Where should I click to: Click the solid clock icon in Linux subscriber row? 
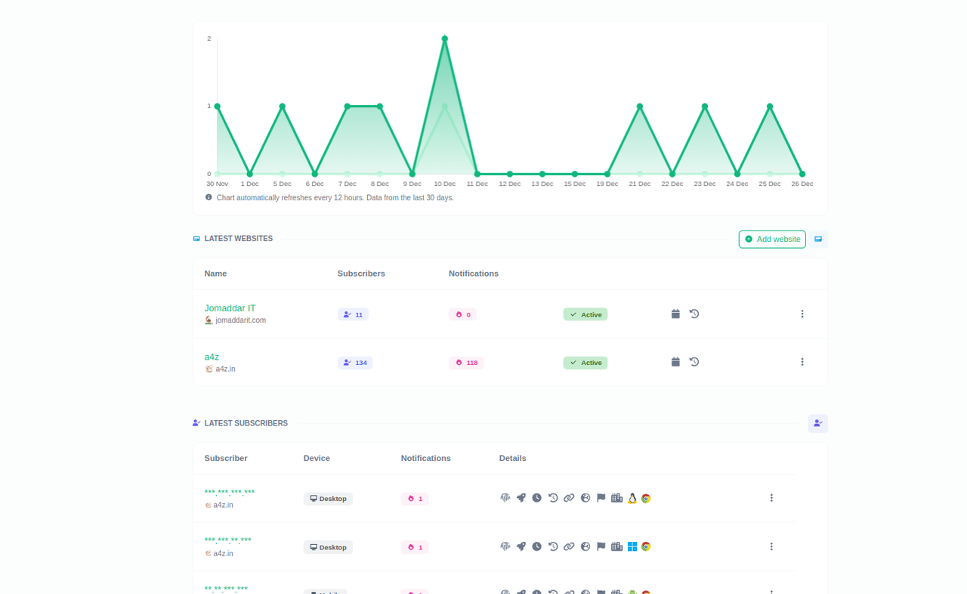(x=537, y=498)
